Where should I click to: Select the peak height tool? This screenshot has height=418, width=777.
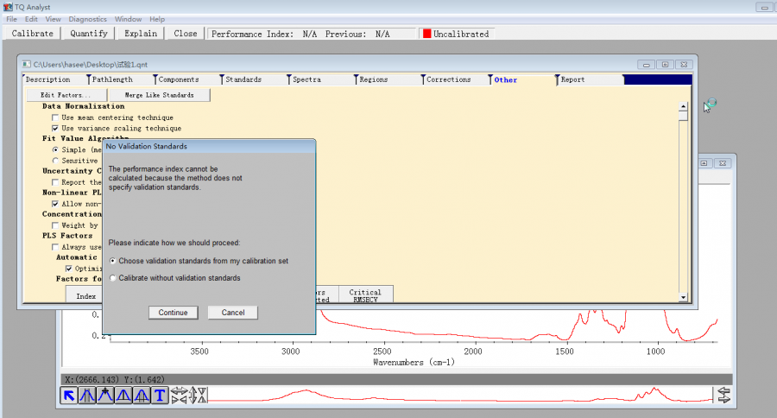click(123, 396)
